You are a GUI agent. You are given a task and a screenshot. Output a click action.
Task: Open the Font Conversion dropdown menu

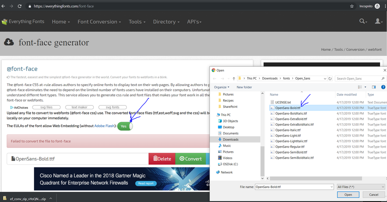[x=99, y=22]
